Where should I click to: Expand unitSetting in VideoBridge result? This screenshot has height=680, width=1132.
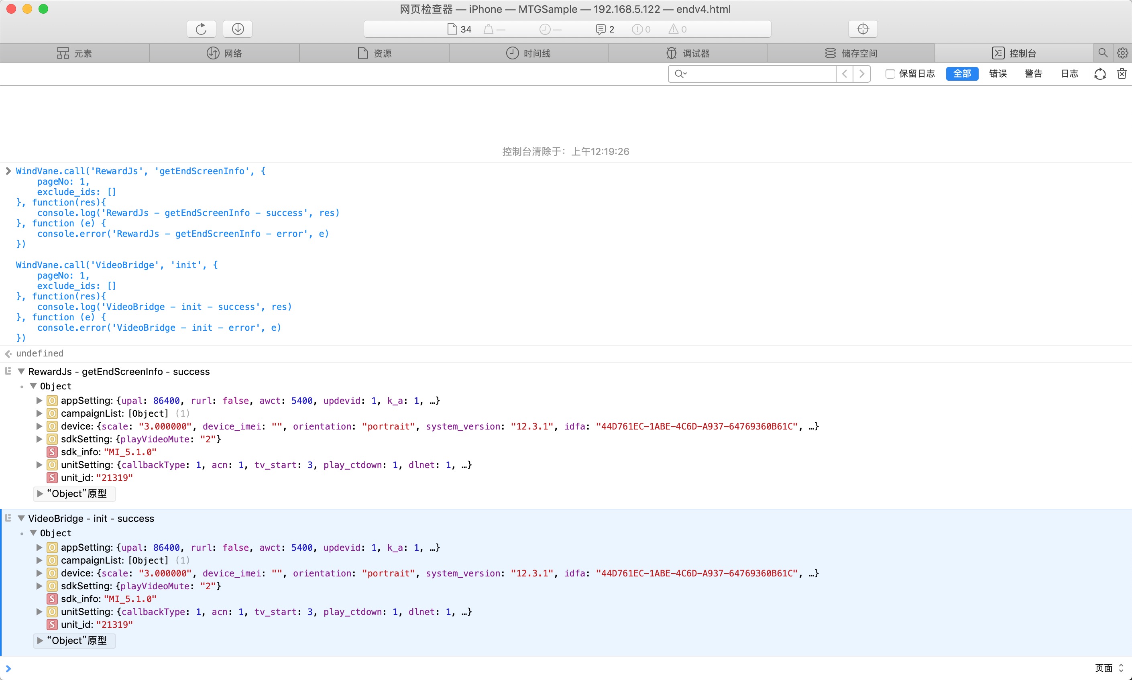pos(39,612)
